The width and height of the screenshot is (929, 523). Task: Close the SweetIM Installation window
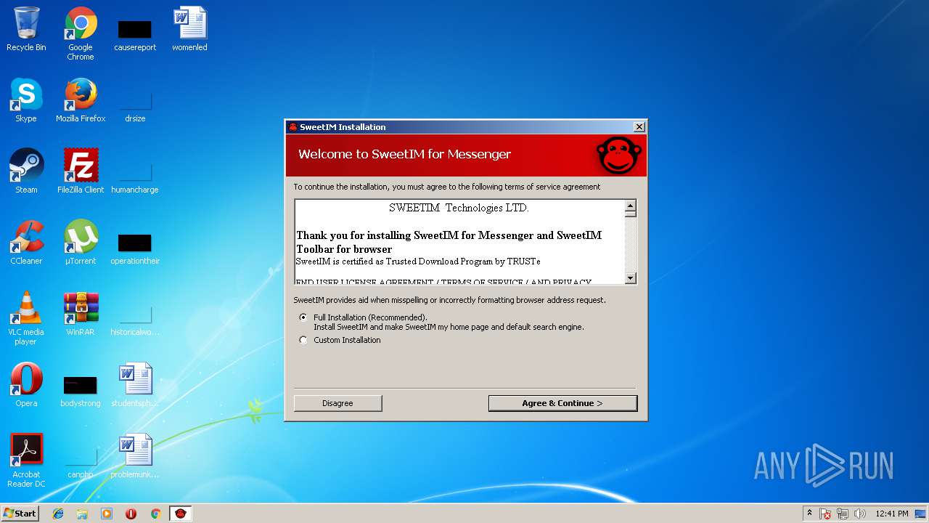[639, 127]
